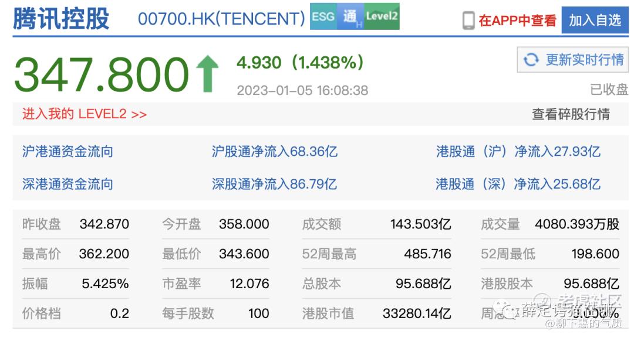This screenshot has height=338, width=634.
Task: Open the 查看碎股行情 link
Action: click(x=571, y=114)
